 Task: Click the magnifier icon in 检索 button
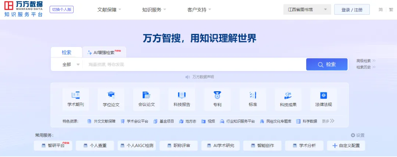(321, 65)
